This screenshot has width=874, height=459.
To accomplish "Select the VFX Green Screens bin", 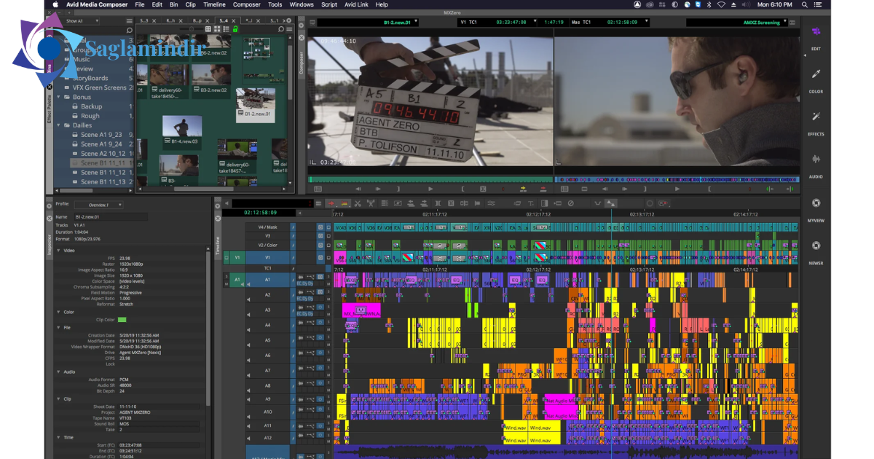I will [100, 87].
